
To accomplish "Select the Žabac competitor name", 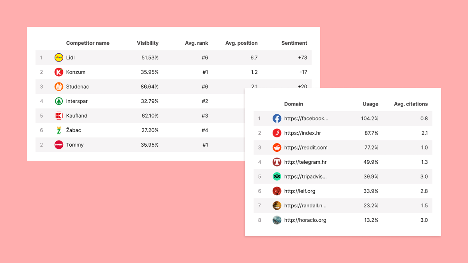I will 74,130.
